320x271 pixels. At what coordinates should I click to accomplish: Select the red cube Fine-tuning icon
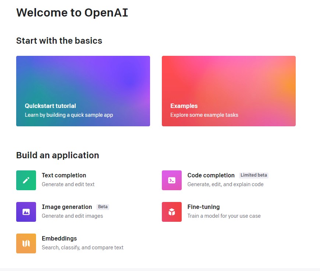click(172, 212)
